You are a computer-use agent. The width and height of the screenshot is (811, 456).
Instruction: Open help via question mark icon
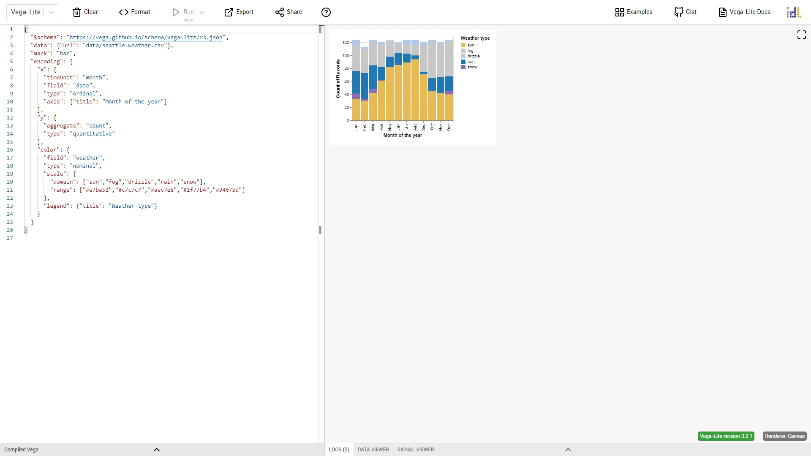pyautogui.click(x=326, y=12)
